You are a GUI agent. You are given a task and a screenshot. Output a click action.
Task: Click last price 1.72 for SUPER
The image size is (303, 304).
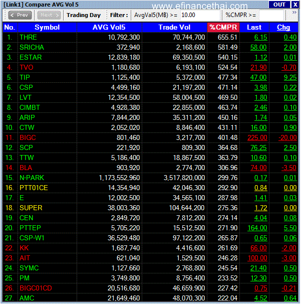[260, 208]
